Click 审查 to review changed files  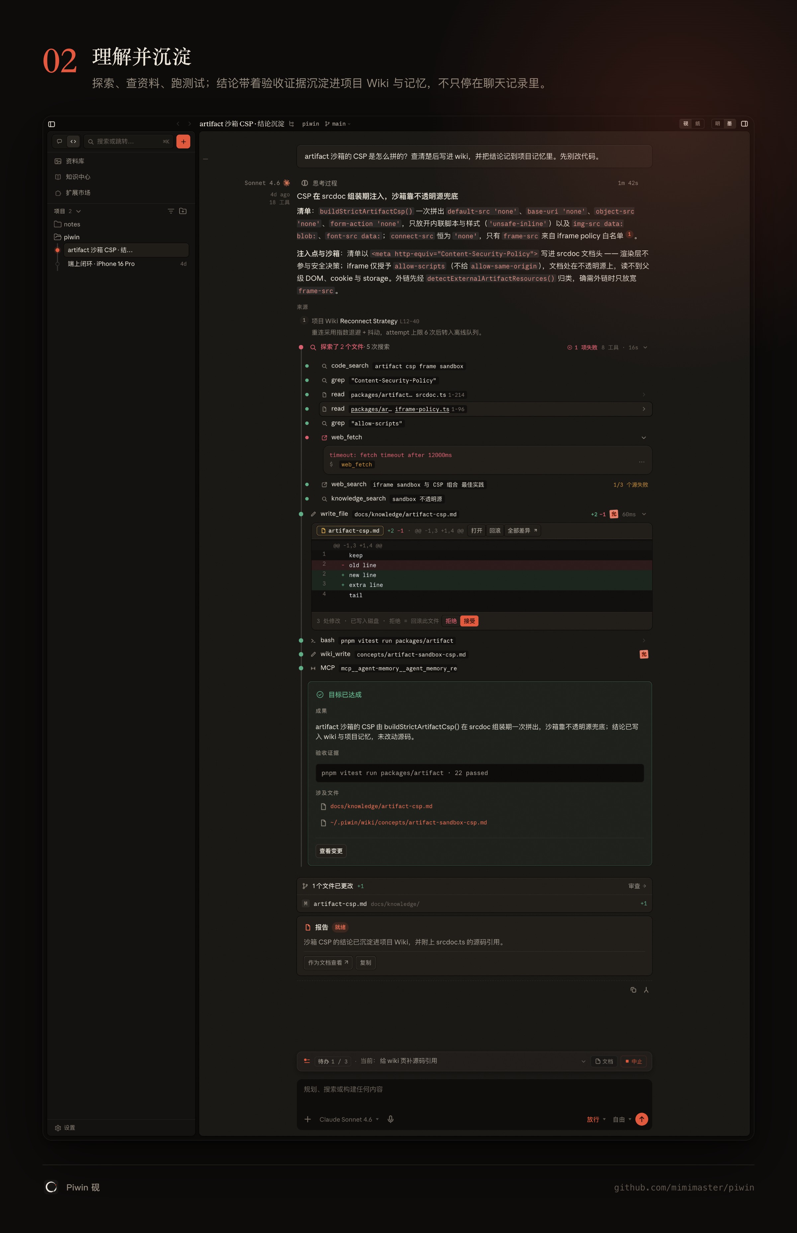click(637, 886)
